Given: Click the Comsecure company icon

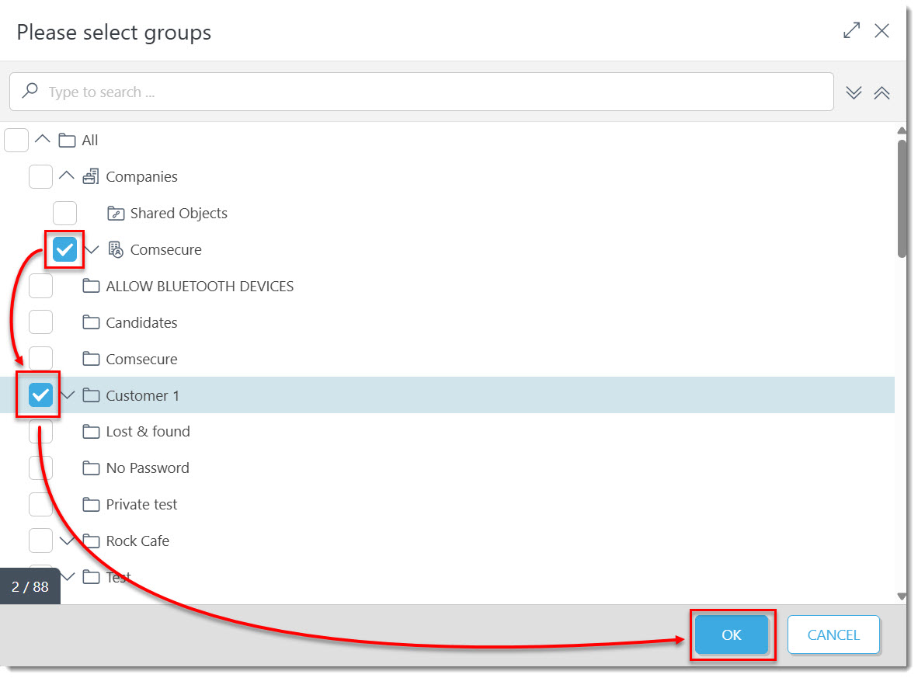Looking at the screenshot, I should (x=116, y=250).
